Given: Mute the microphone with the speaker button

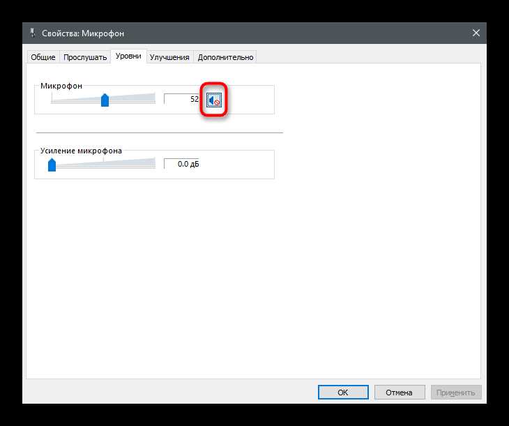Looking at the screenshot, I should coord(214,100).
